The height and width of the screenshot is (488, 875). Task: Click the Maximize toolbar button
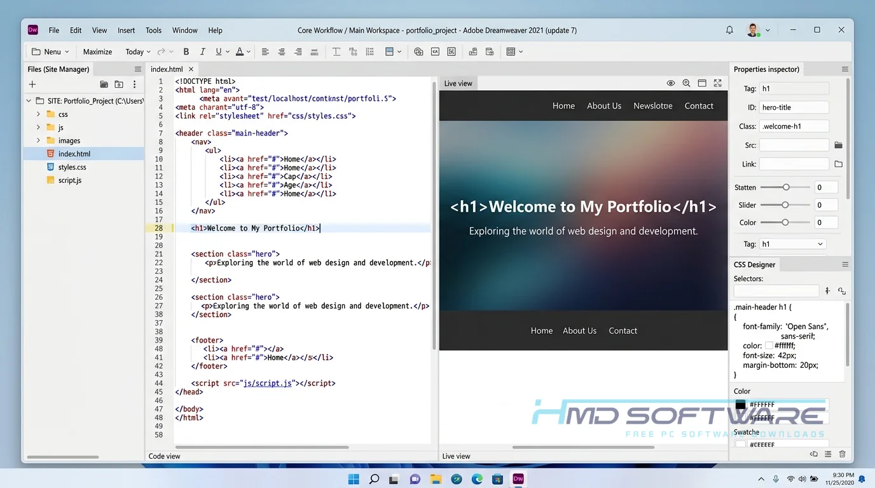[x=97, y=52]
